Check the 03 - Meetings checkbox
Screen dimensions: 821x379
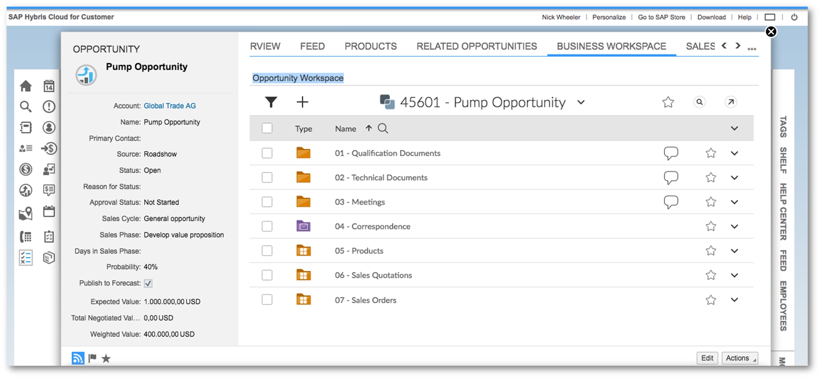[267, 202]
